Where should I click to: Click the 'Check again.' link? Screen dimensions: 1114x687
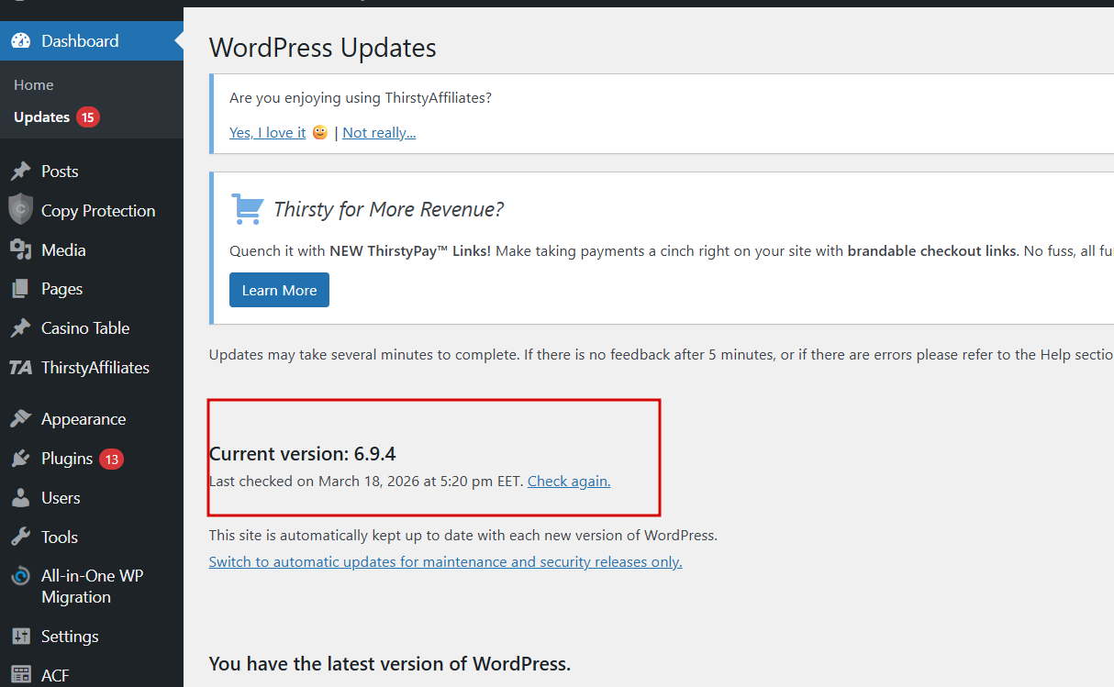coord(569,481)
